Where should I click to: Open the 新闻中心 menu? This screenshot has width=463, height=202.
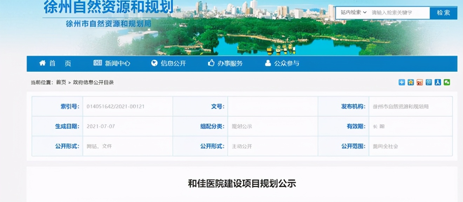tap(112, 63)
